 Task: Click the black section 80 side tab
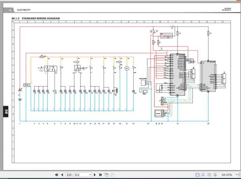click(x=6, y=111)
